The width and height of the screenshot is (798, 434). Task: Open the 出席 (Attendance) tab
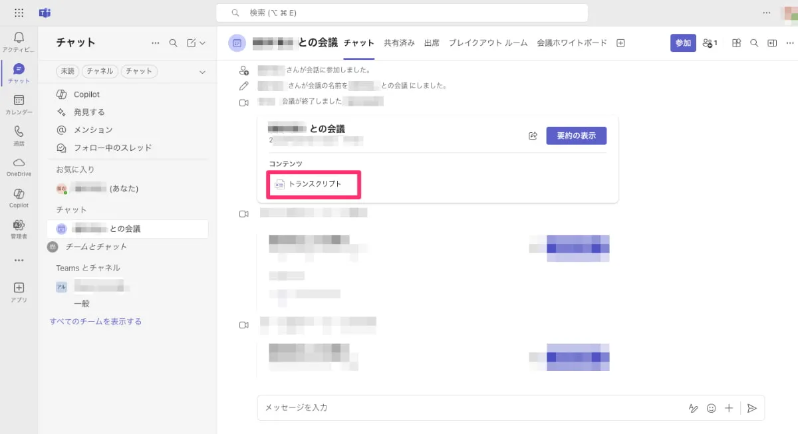(x=431, y=43)
